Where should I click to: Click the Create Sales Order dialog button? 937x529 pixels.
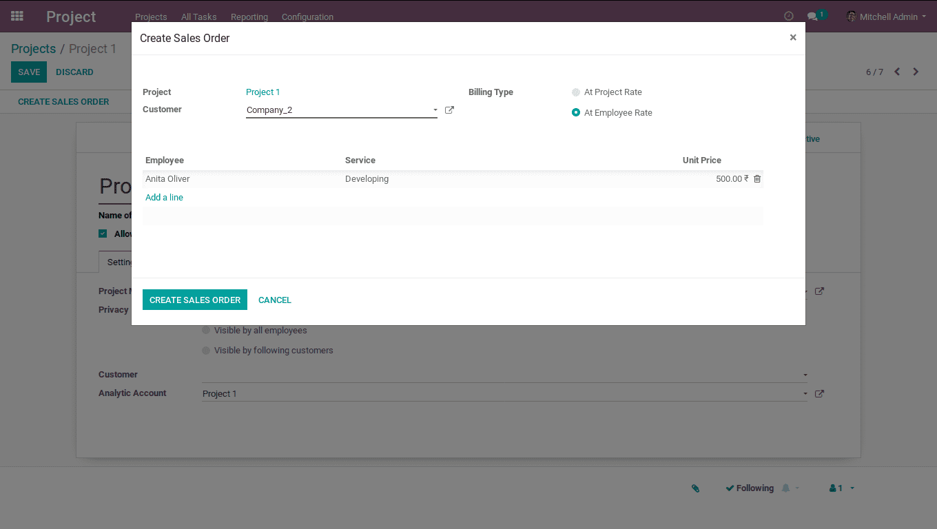(195, 300)
